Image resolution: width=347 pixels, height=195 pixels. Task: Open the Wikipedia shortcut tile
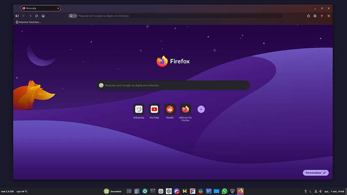click(x=139, y=109)
